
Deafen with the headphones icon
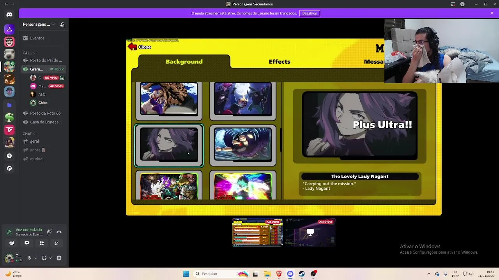click(x=44, y=258)
